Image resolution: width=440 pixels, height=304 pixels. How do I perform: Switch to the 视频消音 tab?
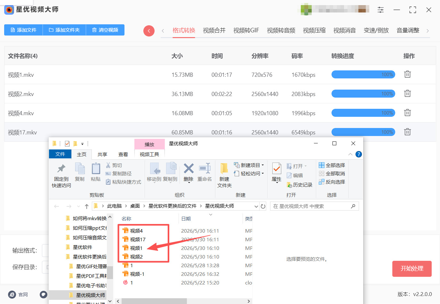coord(345,30)
